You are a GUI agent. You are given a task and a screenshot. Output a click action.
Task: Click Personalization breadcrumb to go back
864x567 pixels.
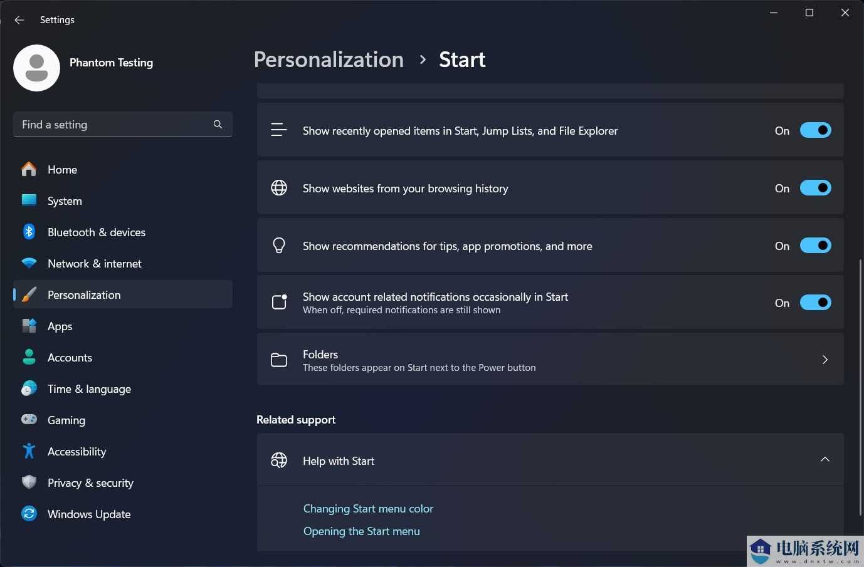point(329,60)
